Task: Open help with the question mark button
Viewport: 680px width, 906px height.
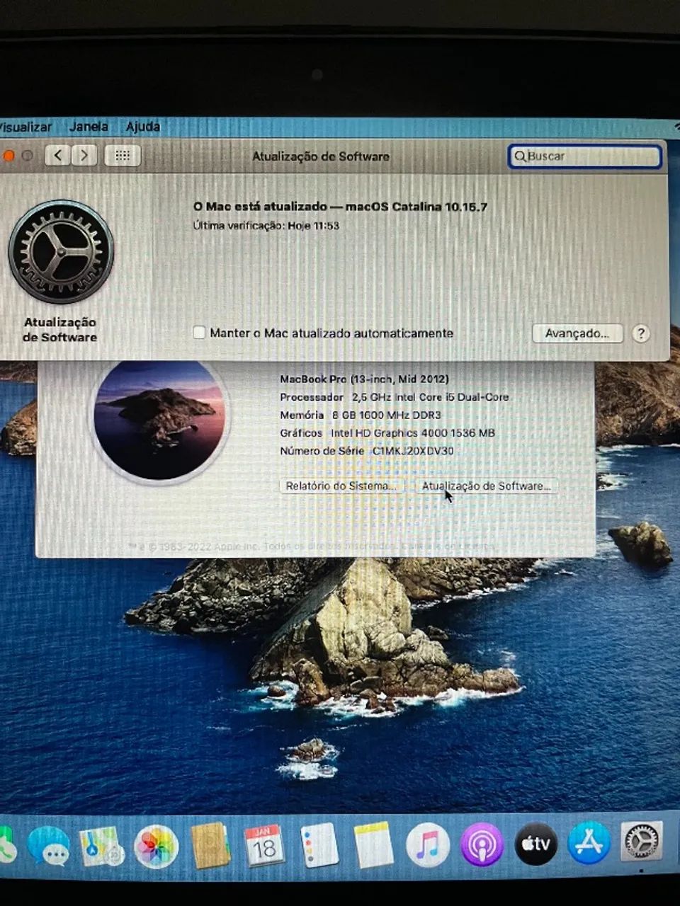Action: click(x=640, y=333)
